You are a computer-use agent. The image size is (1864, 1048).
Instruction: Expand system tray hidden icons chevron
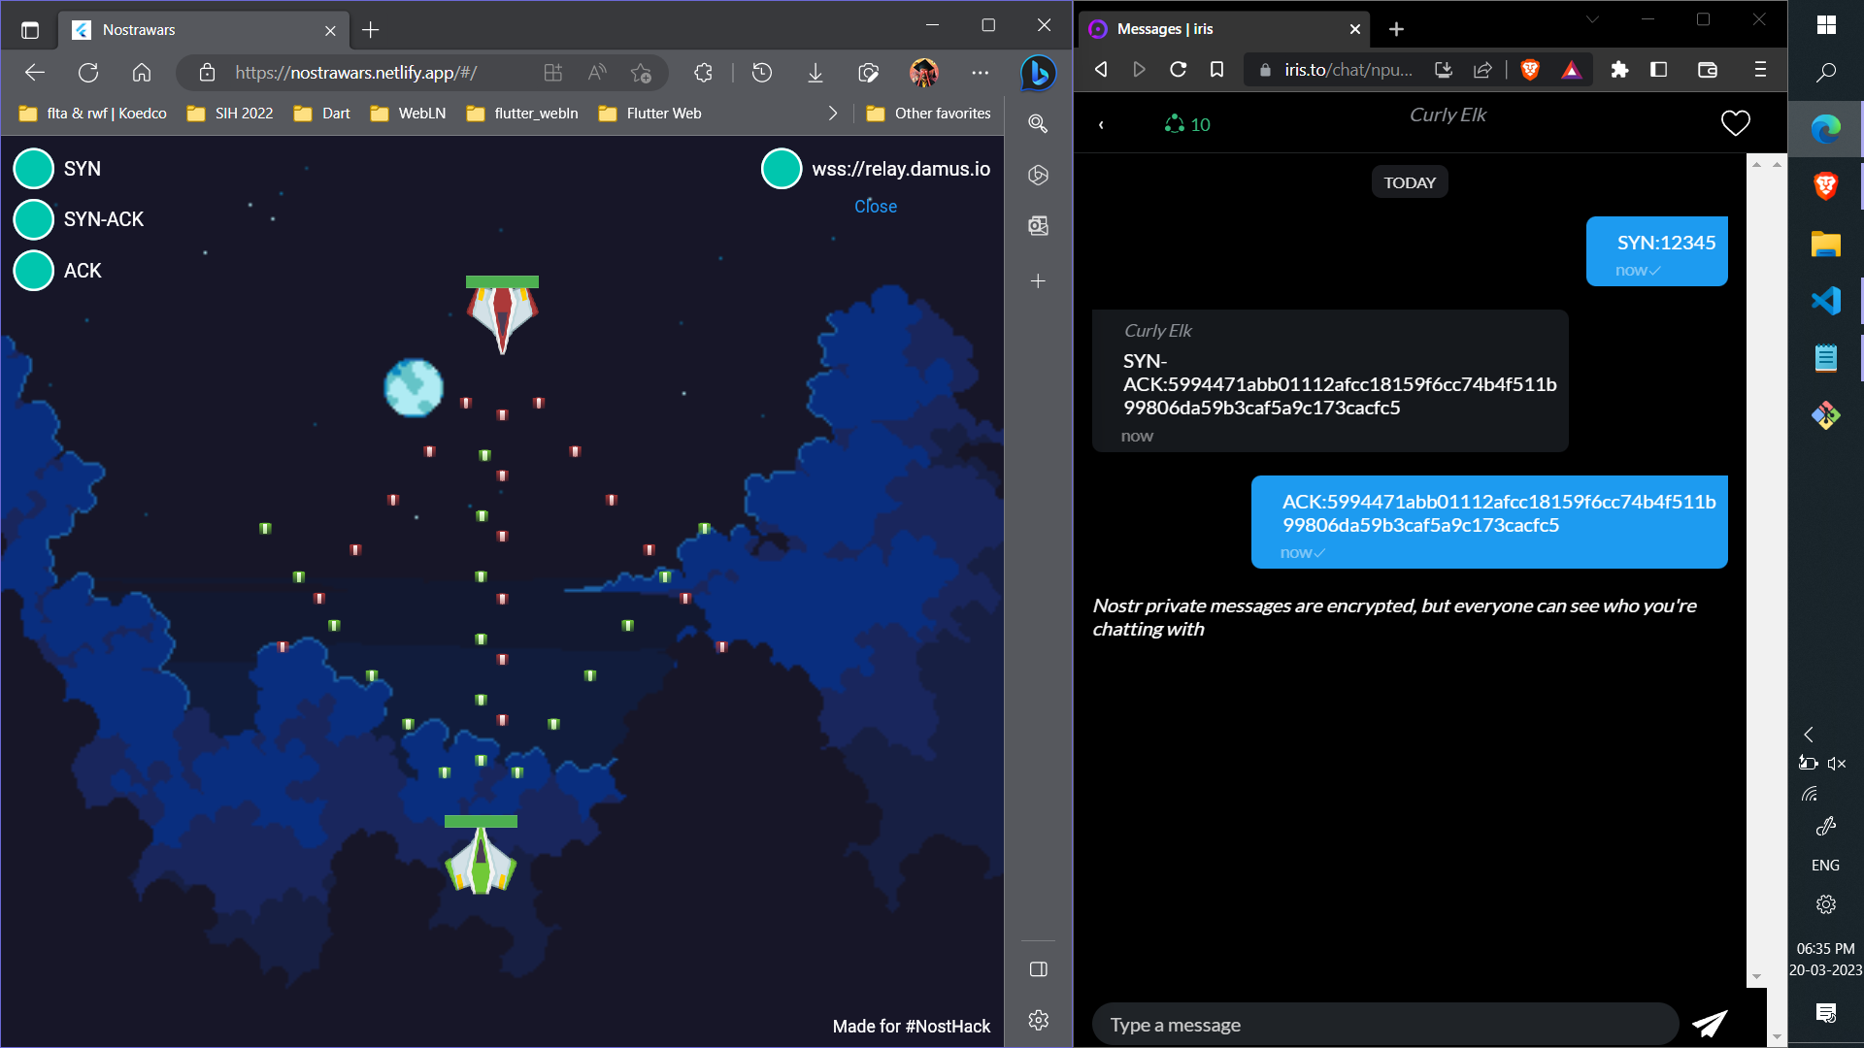[1808, 735]
